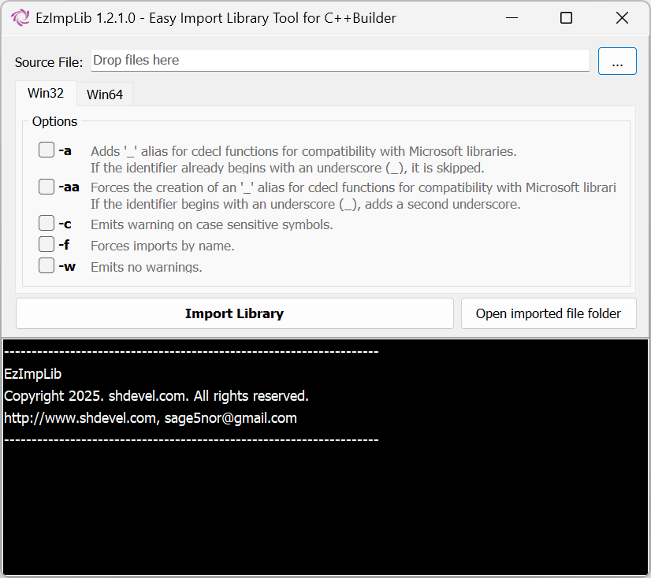Click 'adds a second underscore' description line

[x=306, y=204]
